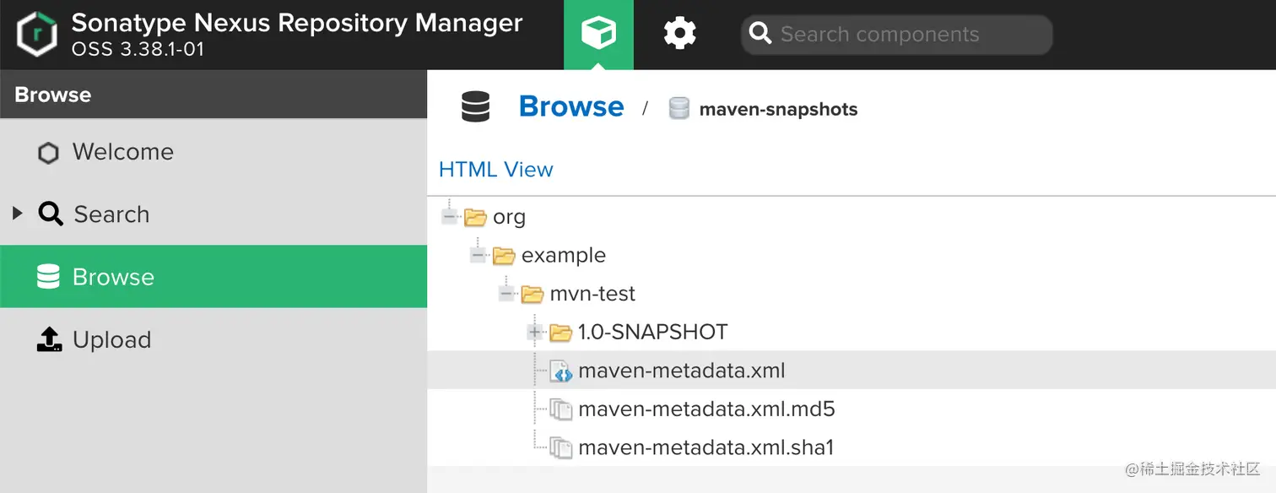Click the sidebar Browse database icon
The image size is (1276, 493).
point(49,277)
